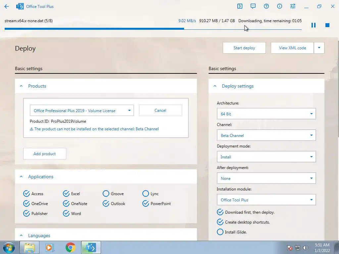Click the Beta Channel warning message
Screen dimensions: 339x254
tap(94, 129)
